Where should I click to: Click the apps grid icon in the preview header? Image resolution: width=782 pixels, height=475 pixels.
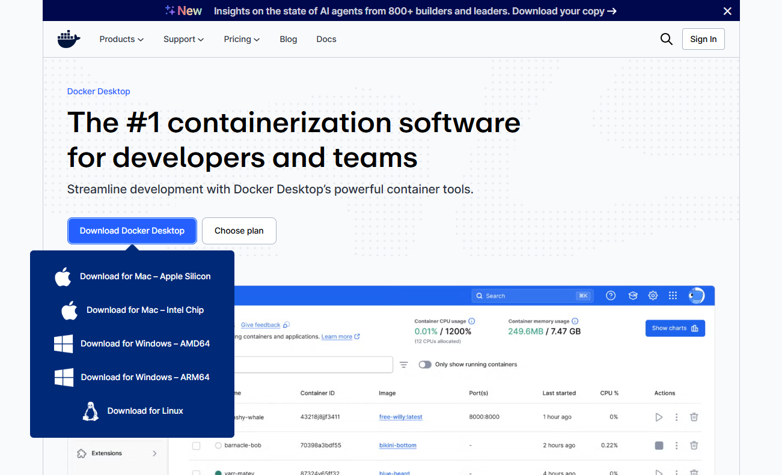click(673, 295)
